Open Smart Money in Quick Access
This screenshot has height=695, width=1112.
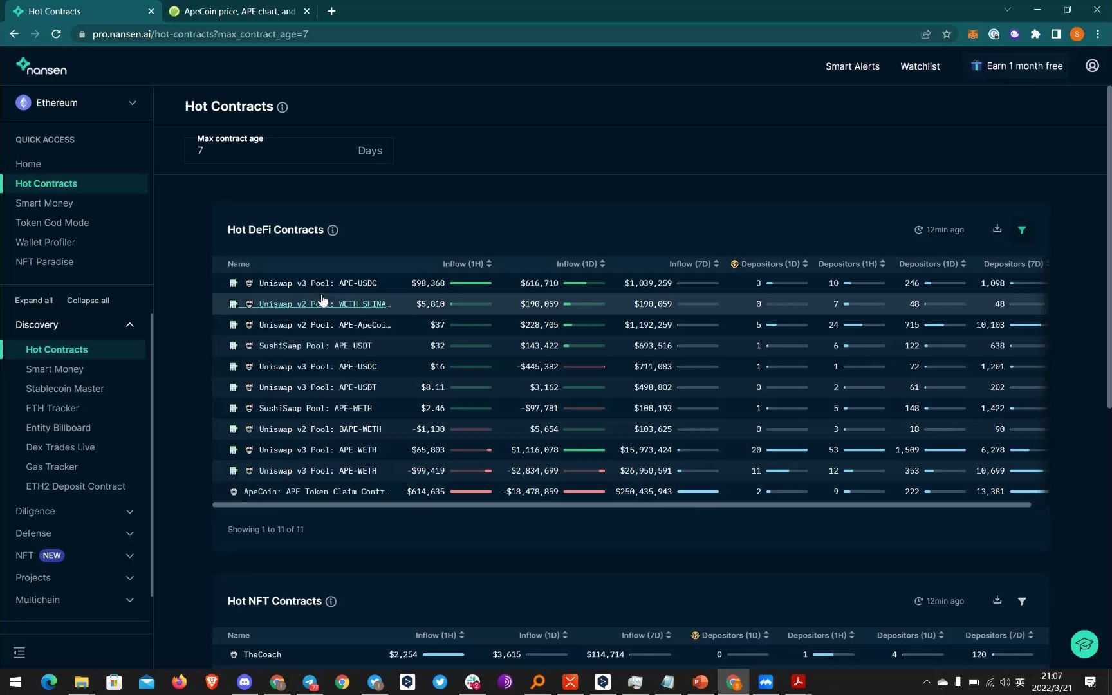[x=44, y=203]
